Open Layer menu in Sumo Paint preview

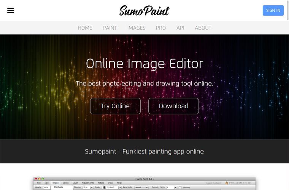(75, 183)
